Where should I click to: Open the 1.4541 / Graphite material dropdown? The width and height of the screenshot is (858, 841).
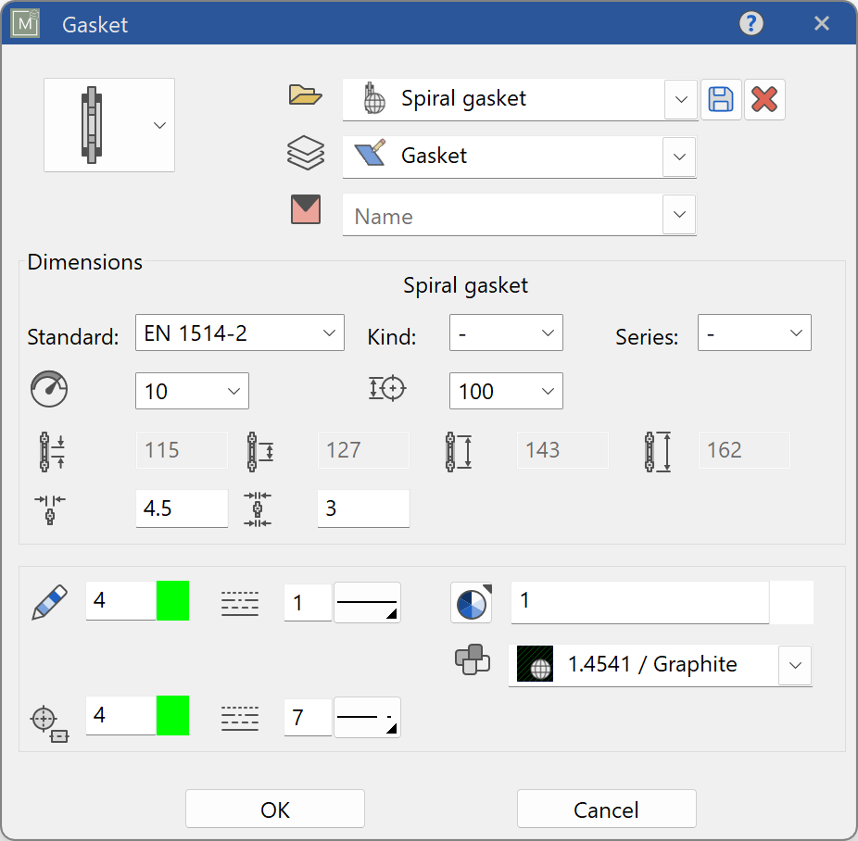coord(795,665)
